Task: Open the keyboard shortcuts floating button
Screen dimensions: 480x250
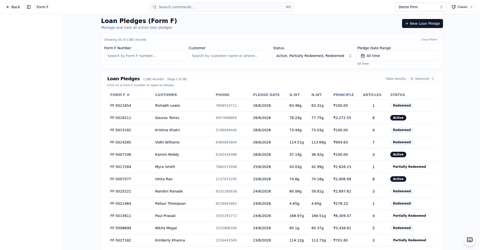Action: (x=469, y=240)
